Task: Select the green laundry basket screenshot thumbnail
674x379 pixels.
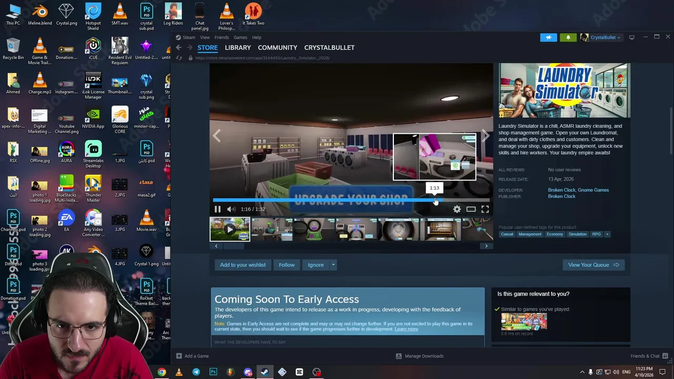Action: 314,230
